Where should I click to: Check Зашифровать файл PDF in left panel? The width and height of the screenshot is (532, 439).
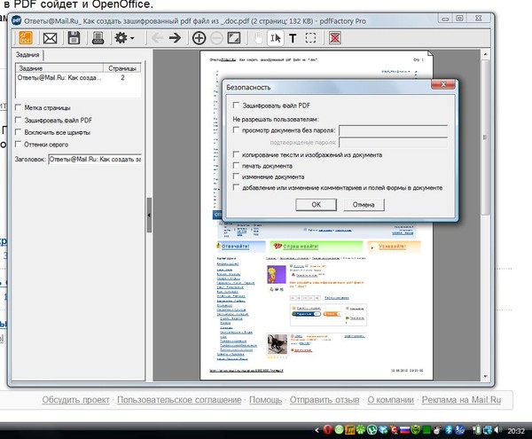pyautogui.click(x=19, y=120)
